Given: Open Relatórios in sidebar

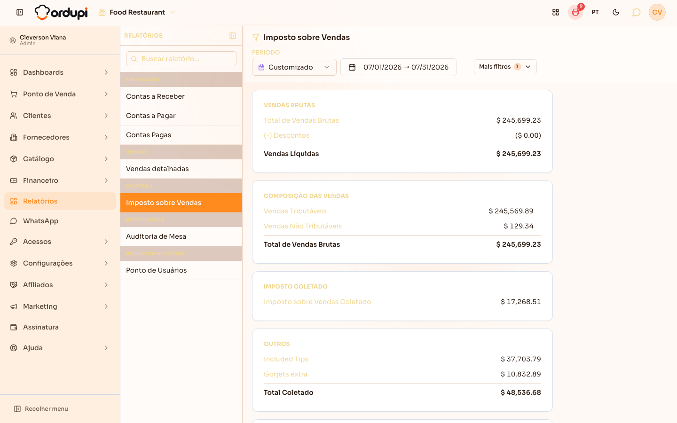Looking at the screenshot, I should [60, 201].
